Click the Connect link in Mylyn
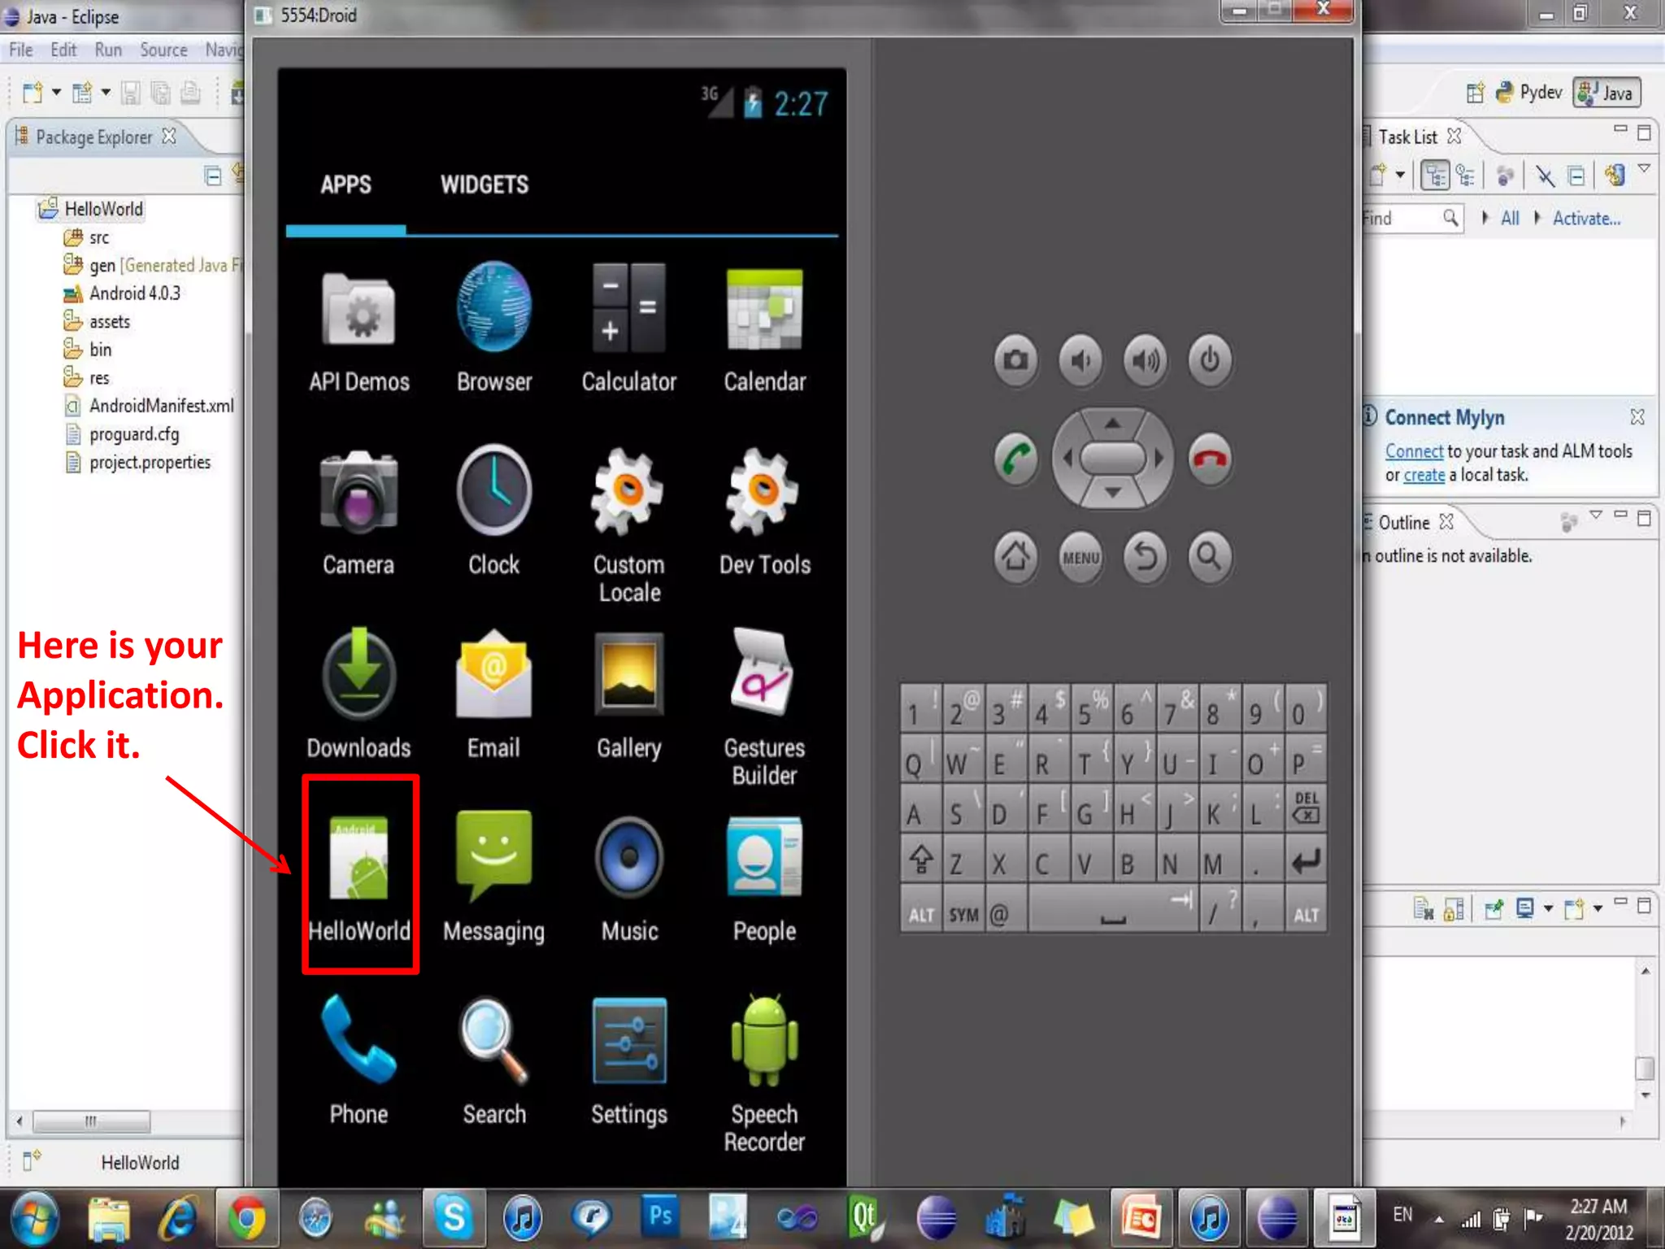The height and width of the screenshot is (1249, 1665). click(x=1413, y=451)
